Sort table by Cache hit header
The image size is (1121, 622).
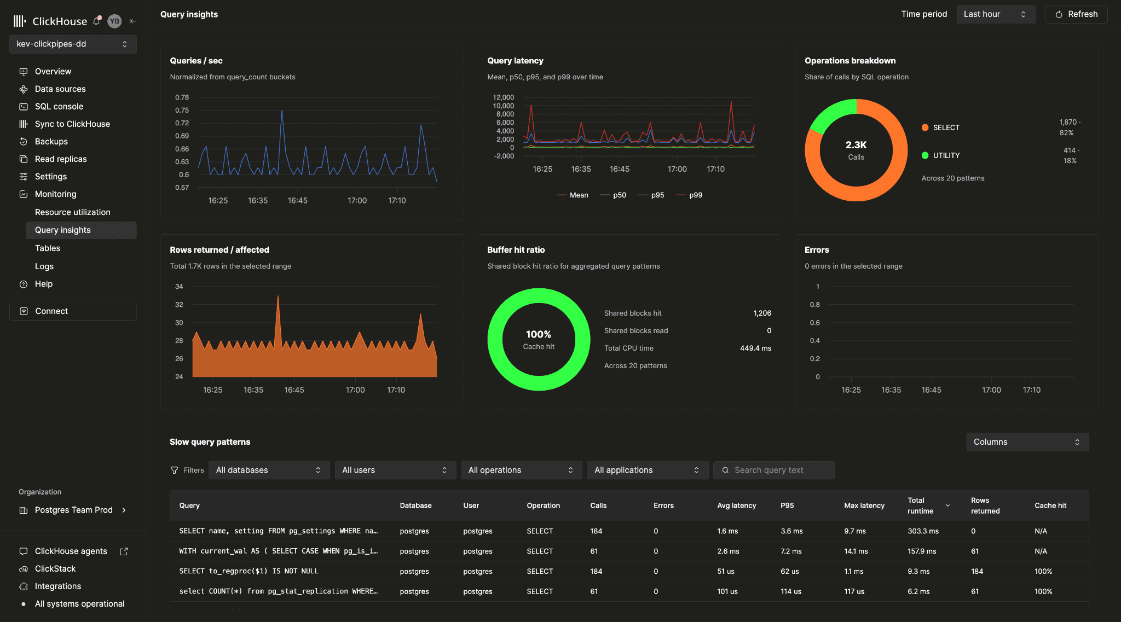(x=1050, y=505)
